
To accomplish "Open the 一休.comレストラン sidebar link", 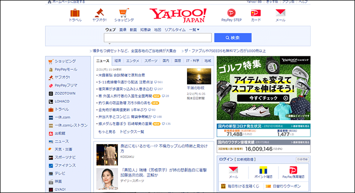I will 71,125.
